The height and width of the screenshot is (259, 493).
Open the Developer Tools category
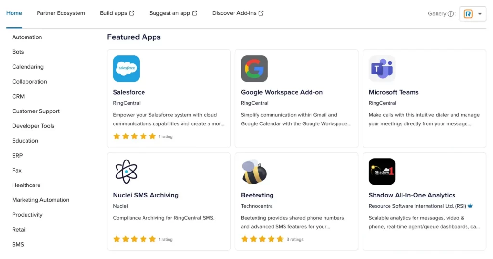tap(33, 126)
